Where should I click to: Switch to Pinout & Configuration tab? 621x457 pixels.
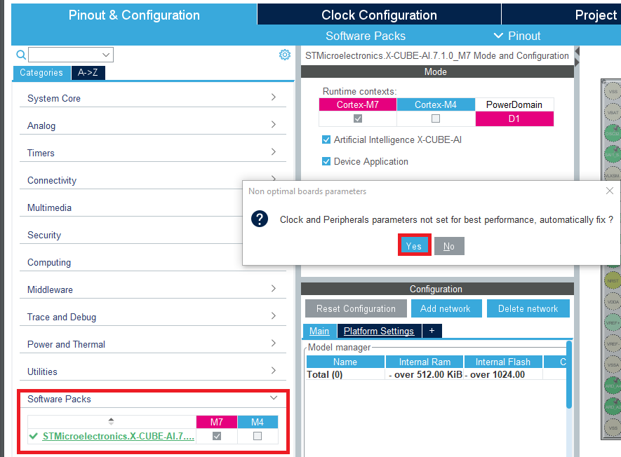[x=134, y=15]
